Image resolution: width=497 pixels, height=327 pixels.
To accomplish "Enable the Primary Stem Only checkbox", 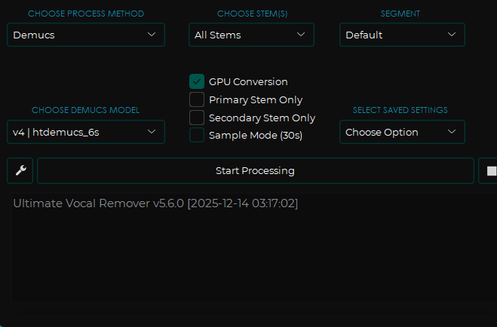I will (197, 99).
